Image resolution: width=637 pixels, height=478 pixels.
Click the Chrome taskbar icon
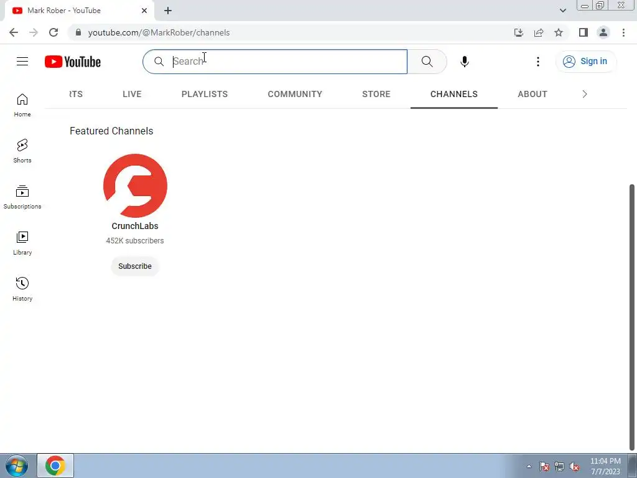(x=55, y=466)
